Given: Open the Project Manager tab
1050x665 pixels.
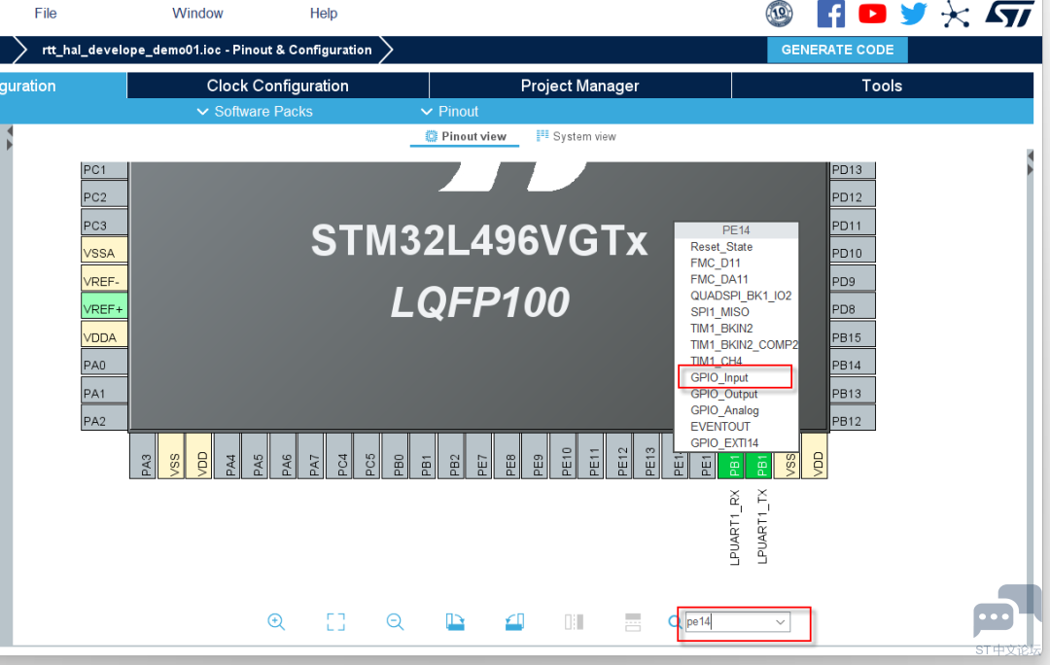Looking at the screenshot, I should [579, 86].
